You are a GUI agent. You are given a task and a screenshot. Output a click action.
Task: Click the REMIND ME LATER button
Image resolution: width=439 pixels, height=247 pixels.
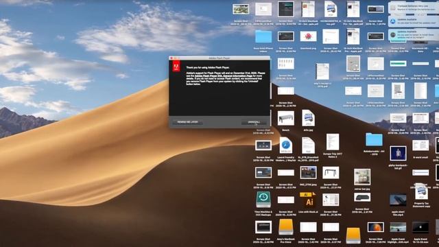(x=187, y=122)
